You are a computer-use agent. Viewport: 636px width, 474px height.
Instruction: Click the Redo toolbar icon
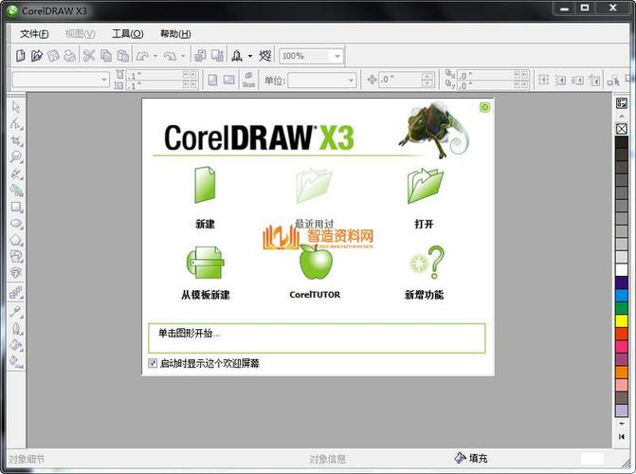tap(171, 56)
